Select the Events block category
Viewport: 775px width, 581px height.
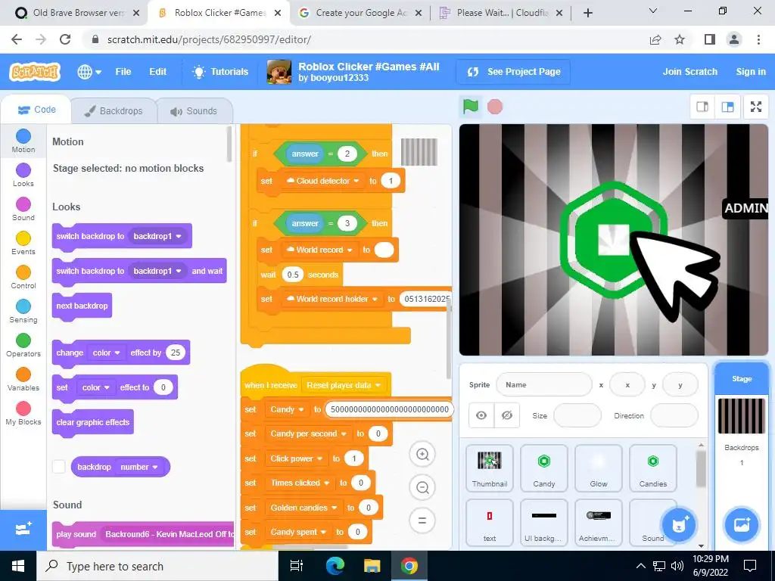pos(23,243)
